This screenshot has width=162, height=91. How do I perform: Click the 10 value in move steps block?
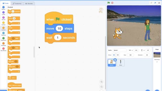pyautogui.click(x=59, y=29)
